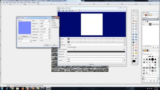Enable the Invert X checkbox
The image size is (160, 90).
[52, 24]
